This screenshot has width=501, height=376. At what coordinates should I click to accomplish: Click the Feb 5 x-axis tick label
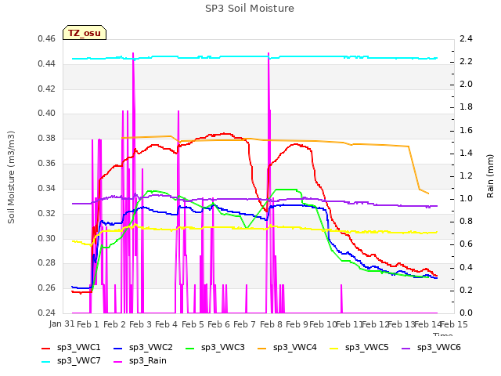(193, 324)
